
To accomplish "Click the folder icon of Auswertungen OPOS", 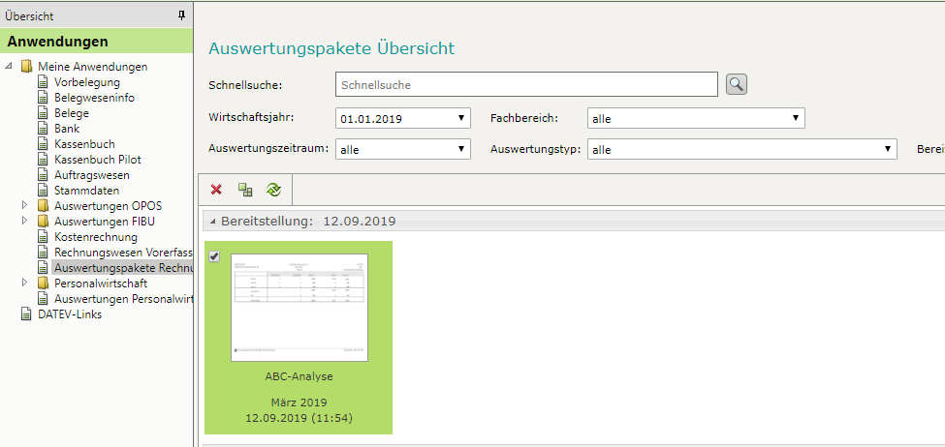I will [x=43, y=206].
